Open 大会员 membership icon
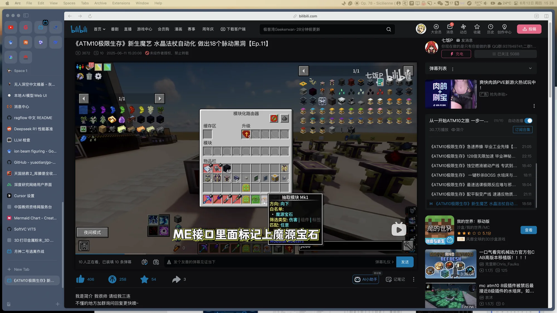 click(436, 29)
